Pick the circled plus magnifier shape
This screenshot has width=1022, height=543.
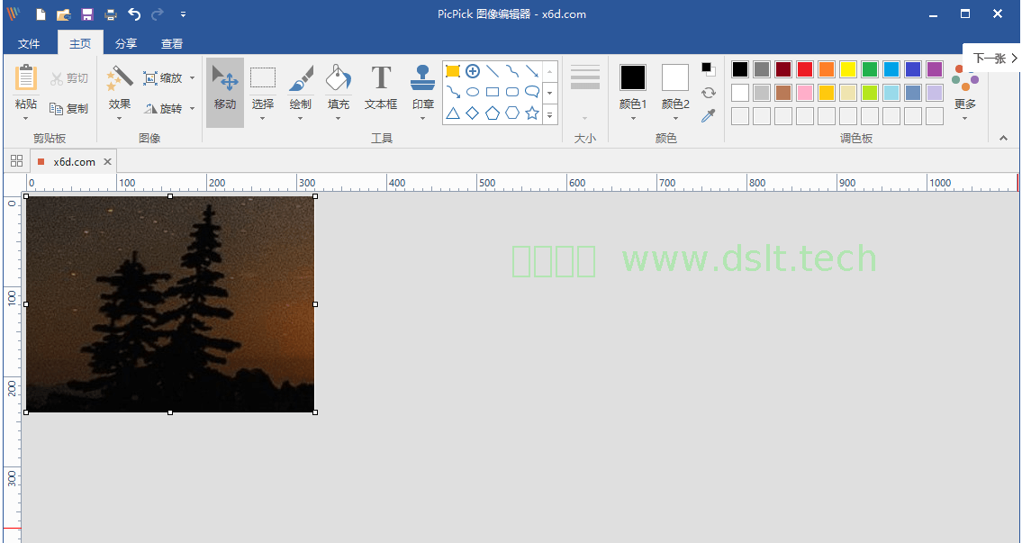(473, 71)
